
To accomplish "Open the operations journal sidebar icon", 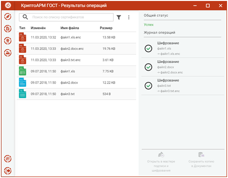I will (x=8, y=159).
